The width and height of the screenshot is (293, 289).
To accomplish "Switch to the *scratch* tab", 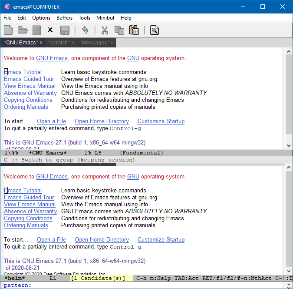I will click(59, 43).
